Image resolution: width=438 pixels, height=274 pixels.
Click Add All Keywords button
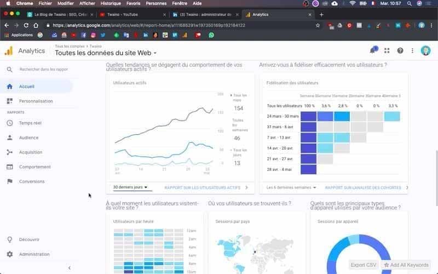pyautogui.click(x=406, y=265)
